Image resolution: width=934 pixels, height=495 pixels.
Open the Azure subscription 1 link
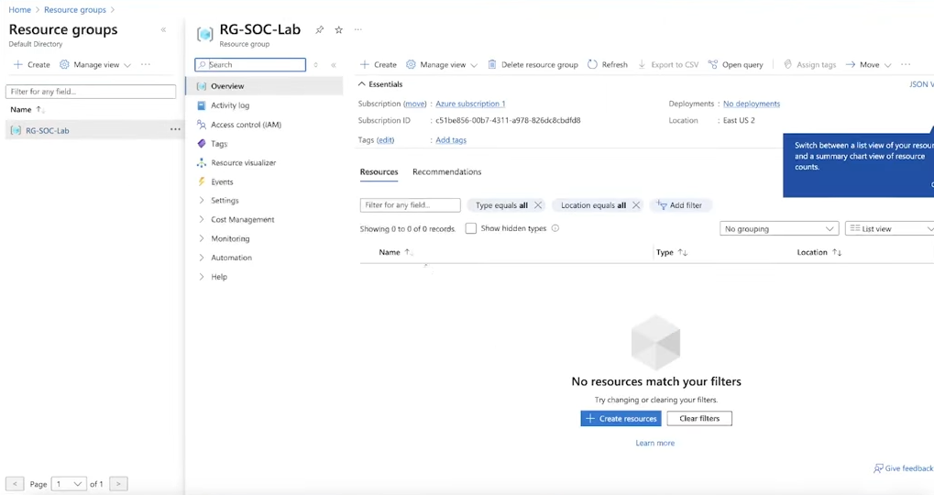tap(470, 104)
